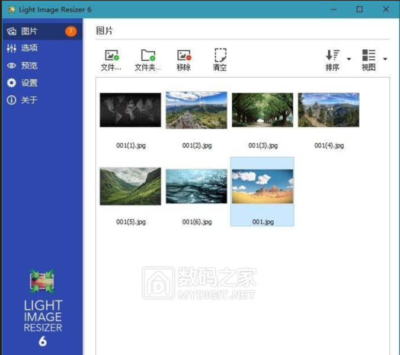Click the Add Folder (文件夹) icon

pyautogui.click(x=148, y=56)
